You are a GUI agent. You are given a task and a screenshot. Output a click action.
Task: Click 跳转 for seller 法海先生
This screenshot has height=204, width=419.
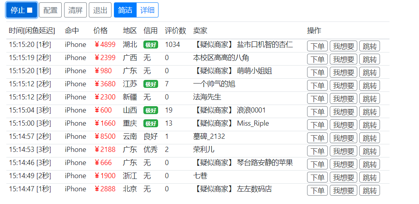pyautogui.click(x=369, y=99)
